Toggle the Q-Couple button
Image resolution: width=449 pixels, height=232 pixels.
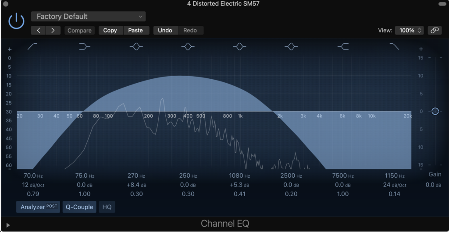pyautogui.click(x=79, y=207)
